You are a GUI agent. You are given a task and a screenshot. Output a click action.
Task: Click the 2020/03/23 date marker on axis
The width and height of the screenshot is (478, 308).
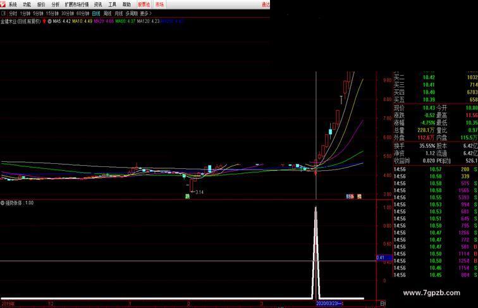click(329, 304)
